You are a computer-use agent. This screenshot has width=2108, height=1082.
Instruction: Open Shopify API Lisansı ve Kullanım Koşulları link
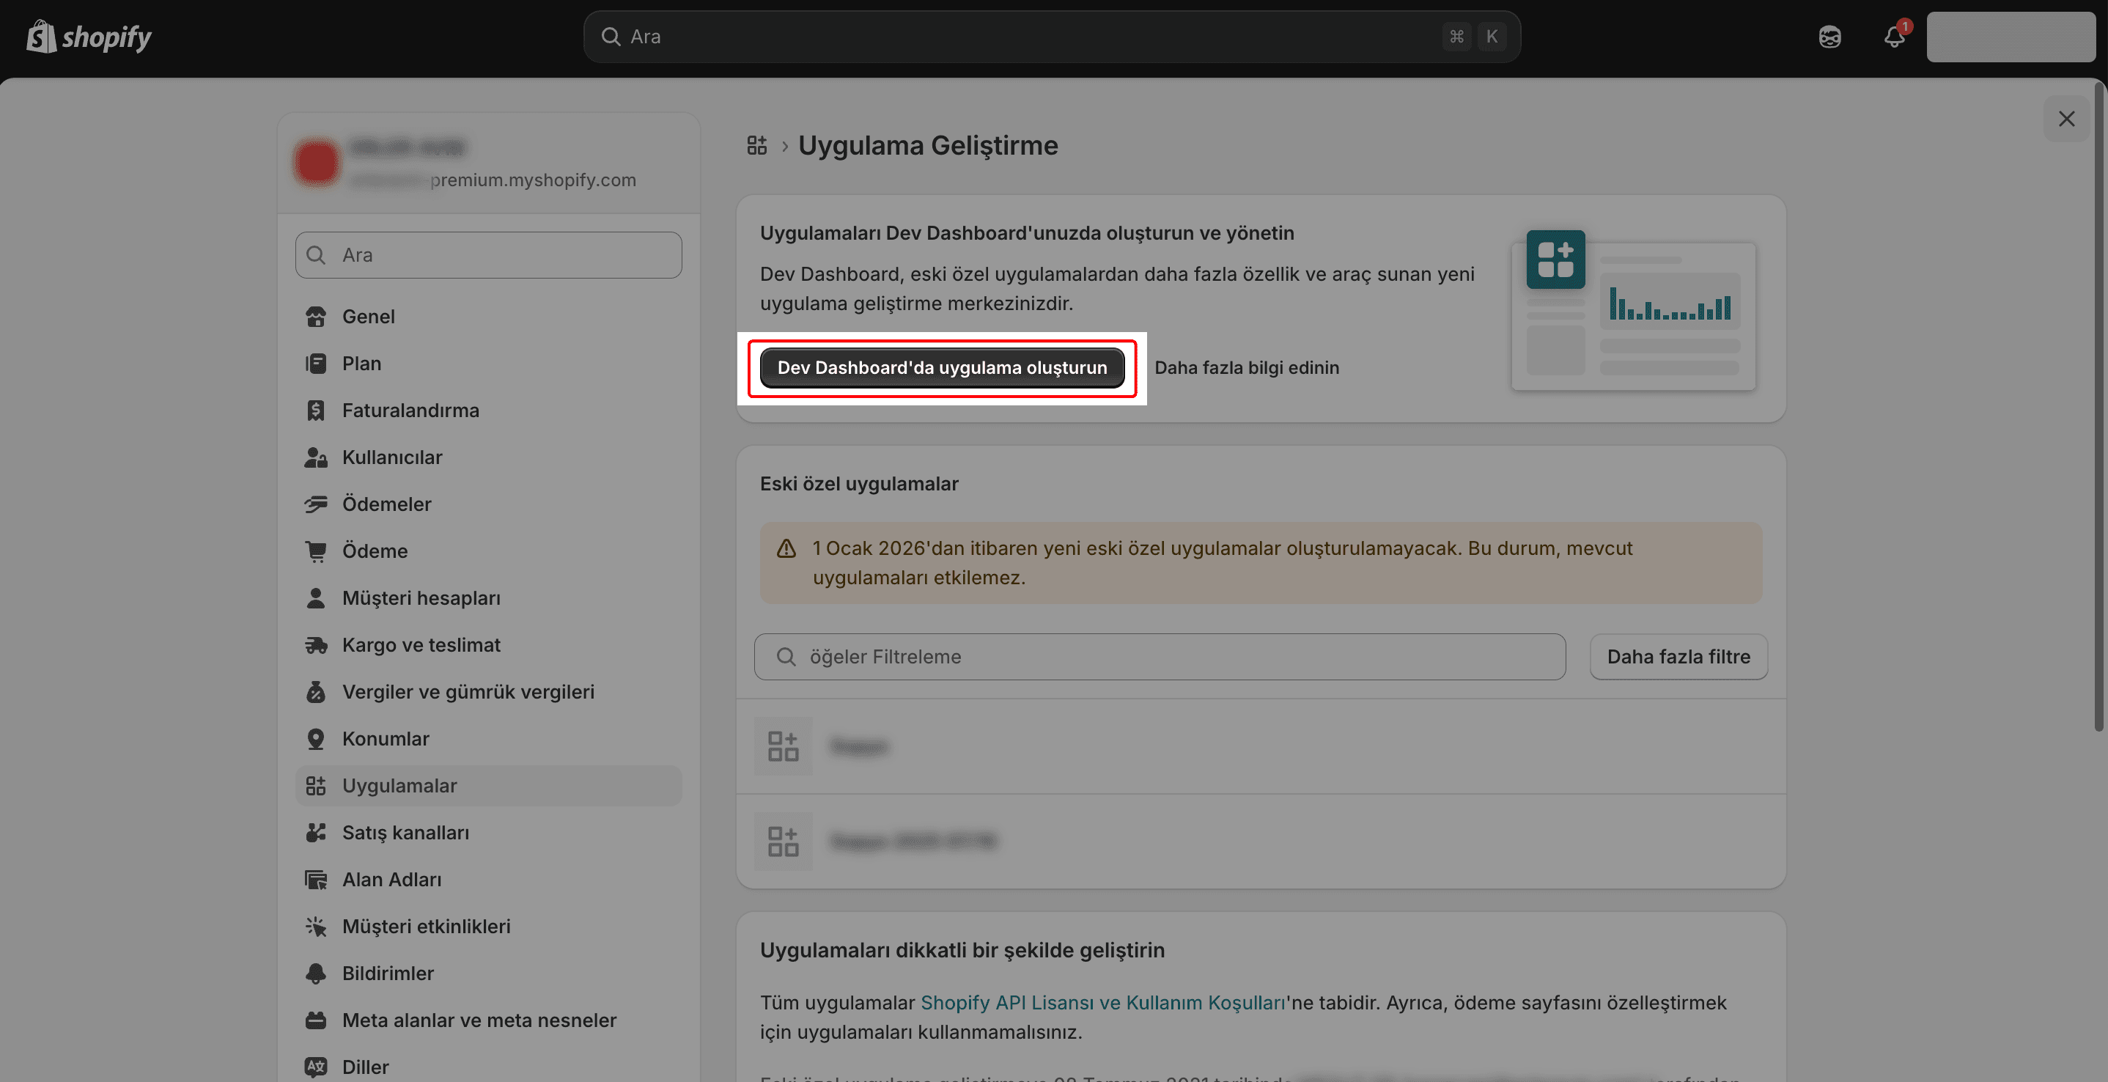coord(1102,1003)
